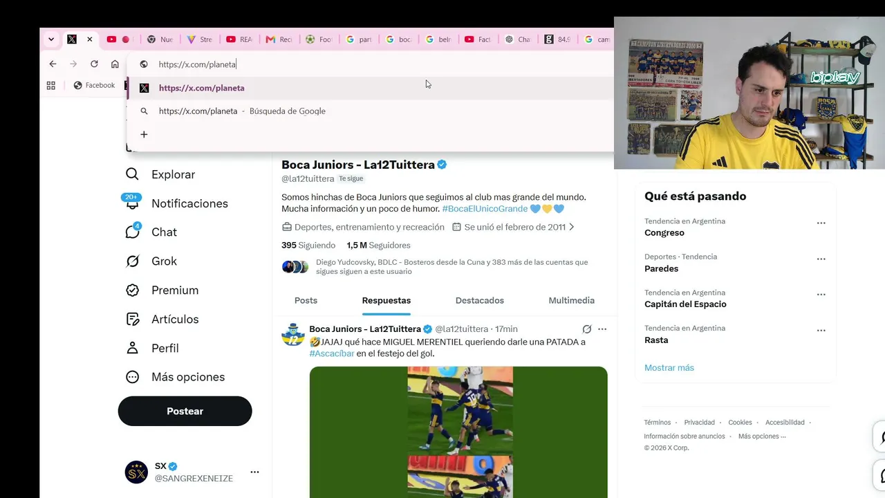Open more options for Capitán del Espacio trend

[x=821, y=295]
